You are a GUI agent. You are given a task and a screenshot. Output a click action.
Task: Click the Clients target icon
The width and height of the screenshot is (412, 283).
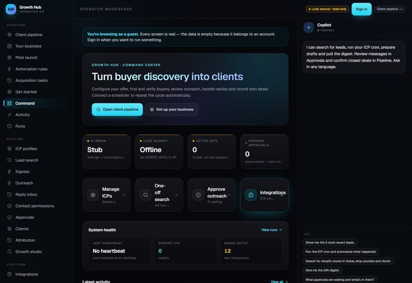point(10,229)
